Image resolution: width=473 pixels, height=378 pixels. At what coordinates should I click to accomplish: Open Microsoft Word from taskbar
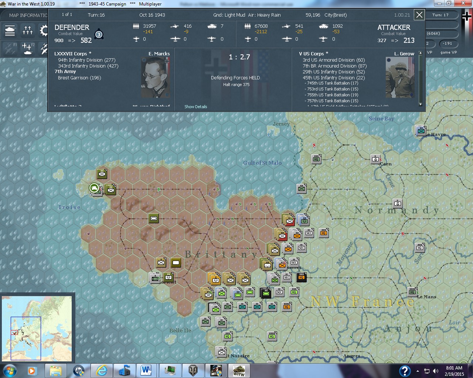(147, 371)
